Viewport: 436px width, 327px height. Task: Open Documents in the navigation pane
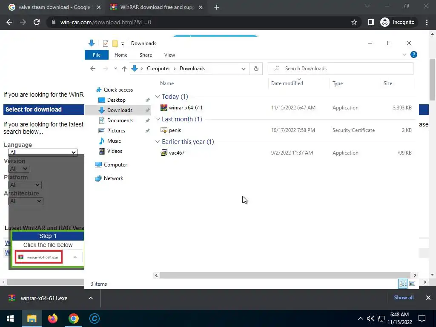pos(120,120)
